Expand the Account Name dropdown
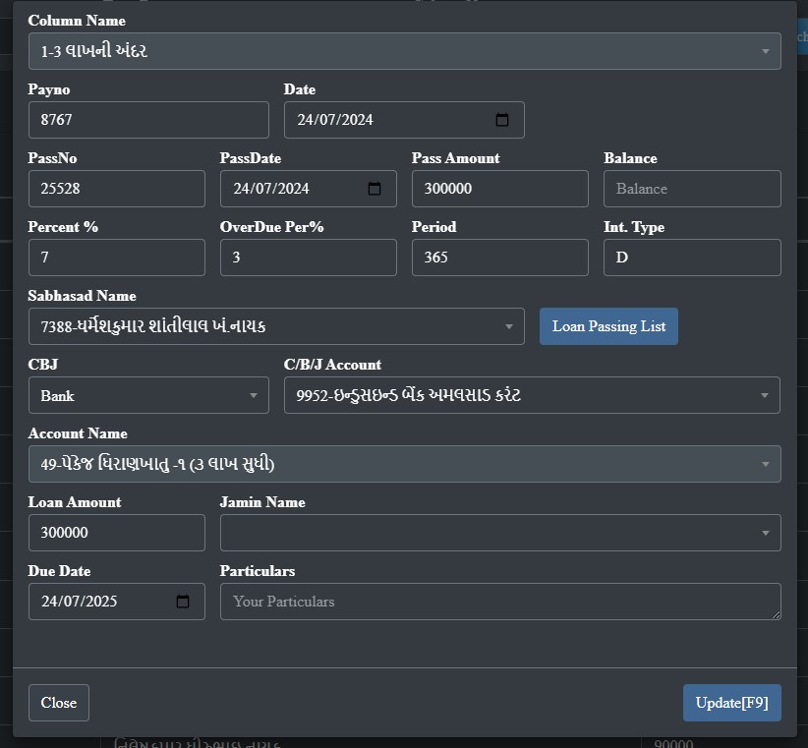This screenshot has width=808, height=748. tap(764, 464)
